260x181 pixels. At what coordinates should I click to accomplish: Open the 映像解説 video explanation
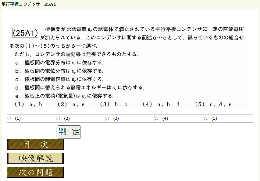pos(36,158)
